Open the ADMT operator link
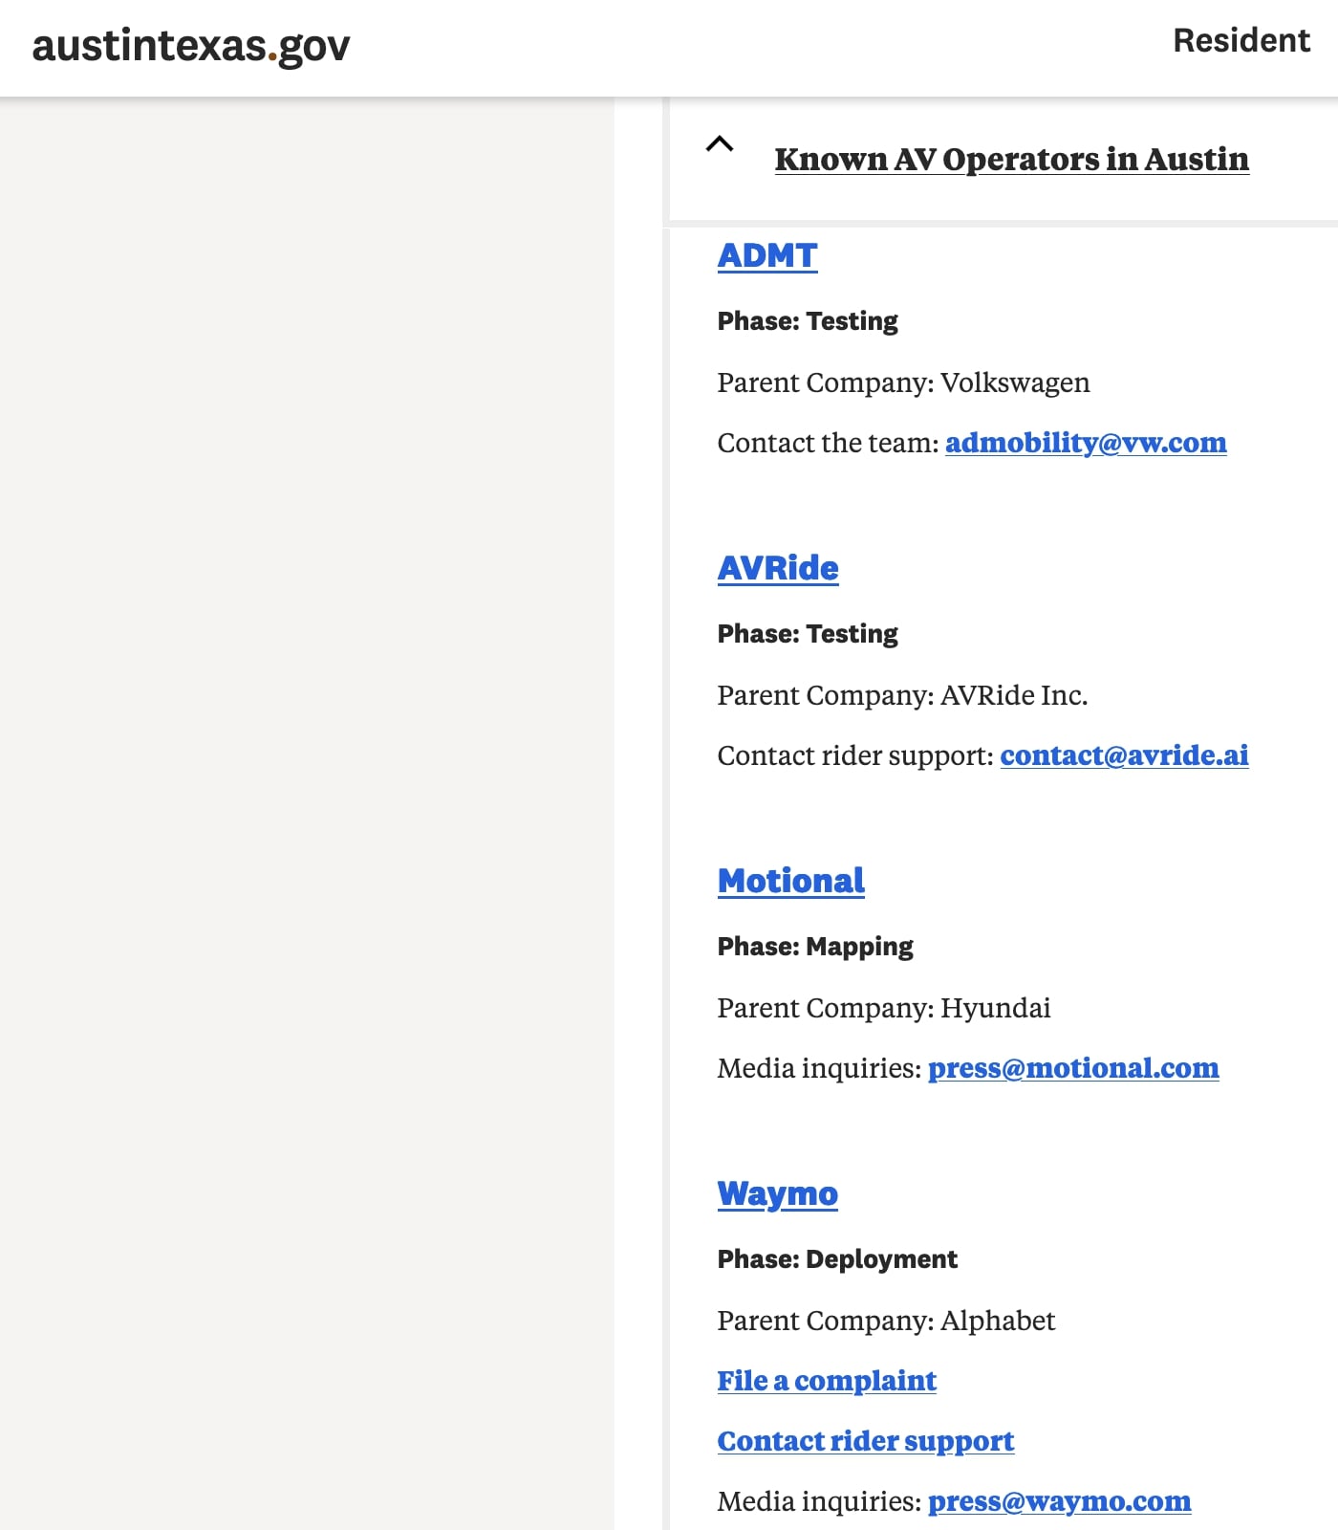 tap(767, 255)
